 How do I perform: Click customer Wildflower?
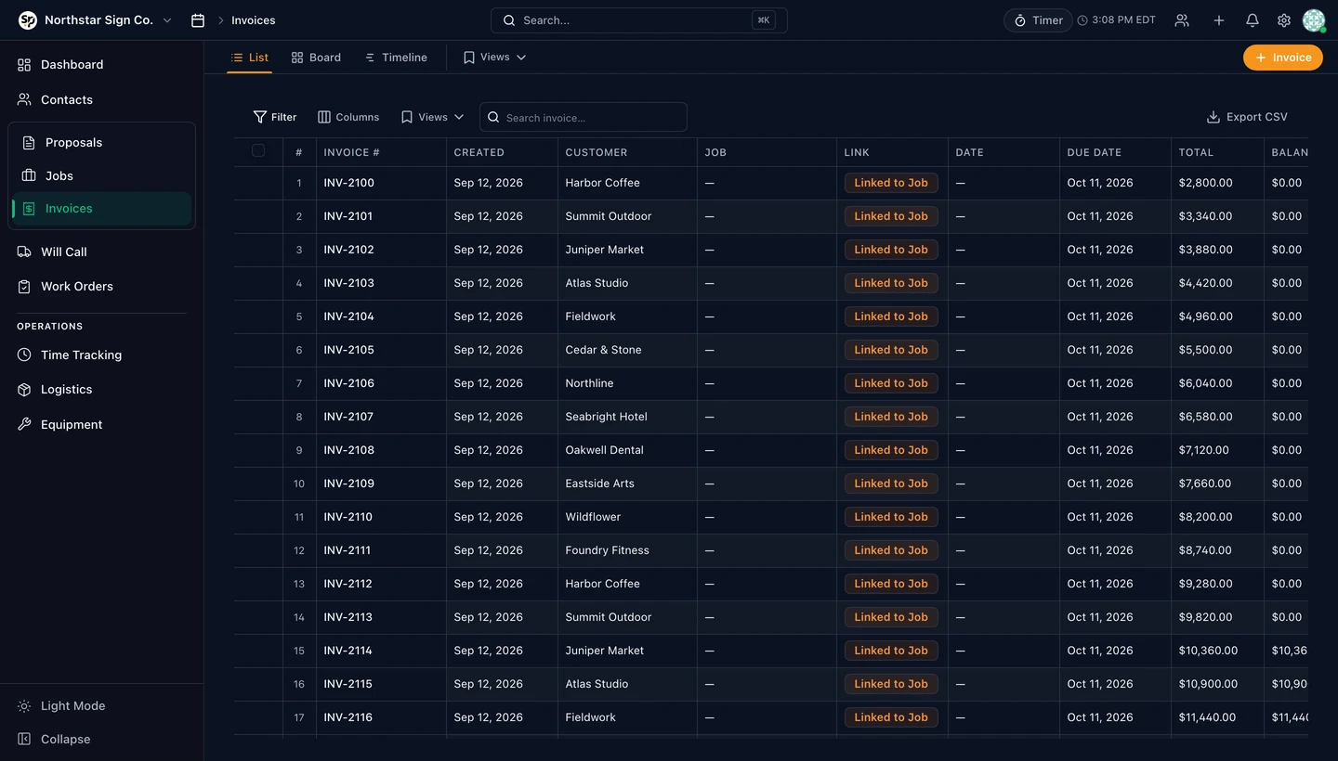click(593, 517)
